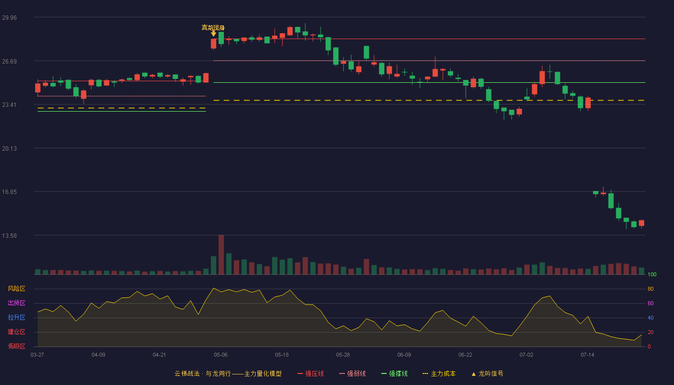Toggle the 强压线 legend entry
The width and height of the screenshot is (674, 385).
pyautogui.click(x=311, y=373)
